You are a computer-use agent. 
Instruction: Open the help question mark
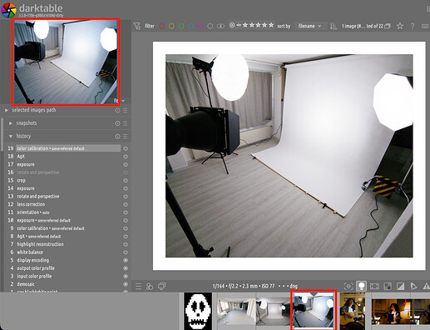(413, 26)
